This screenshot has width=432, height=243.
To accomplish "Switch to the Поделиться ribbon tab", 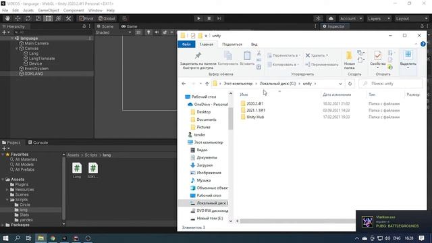I will [x=232, y=45].
